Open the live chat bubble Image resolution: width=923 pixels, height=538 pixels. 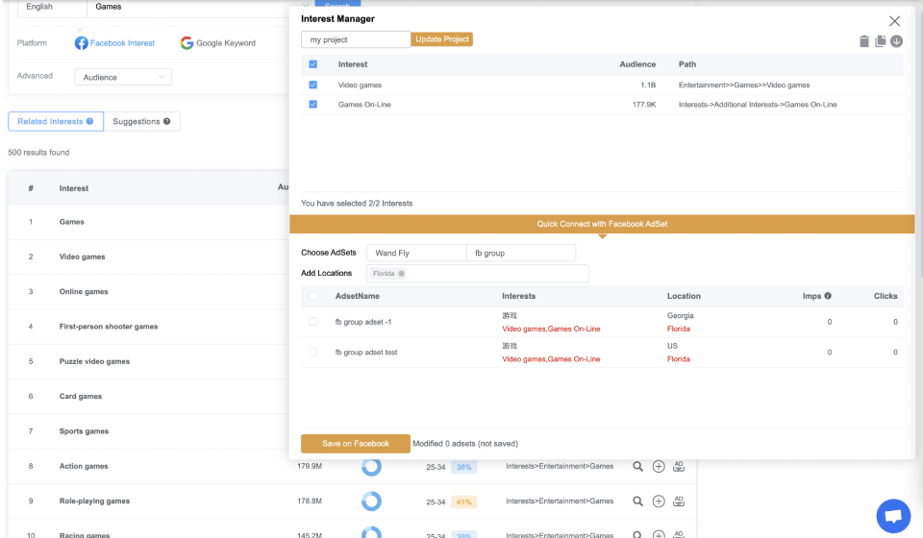(893, 516)
